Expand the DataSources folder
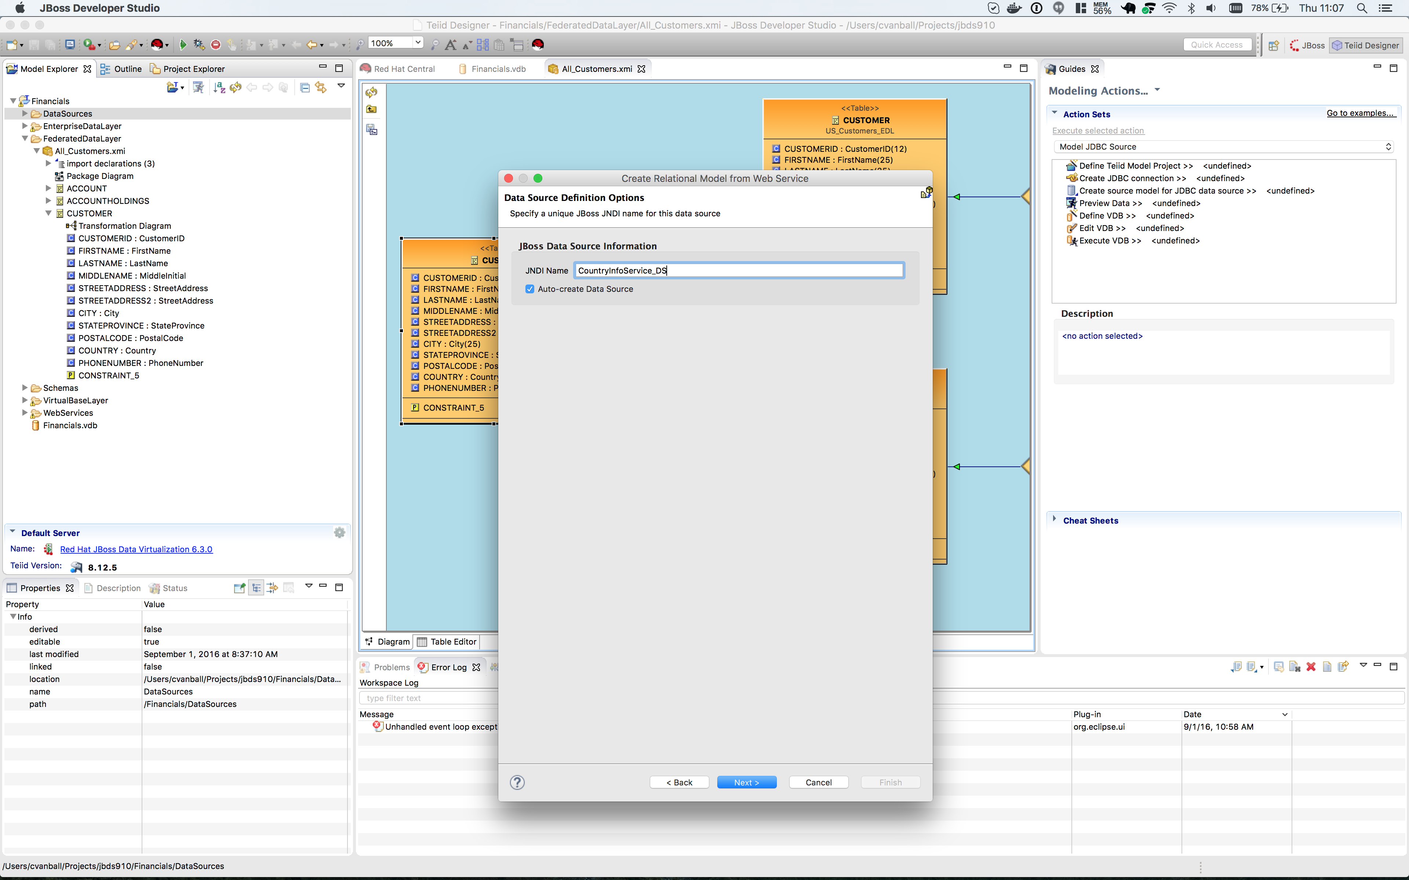Screen dimensions: 1409x880 25,114
